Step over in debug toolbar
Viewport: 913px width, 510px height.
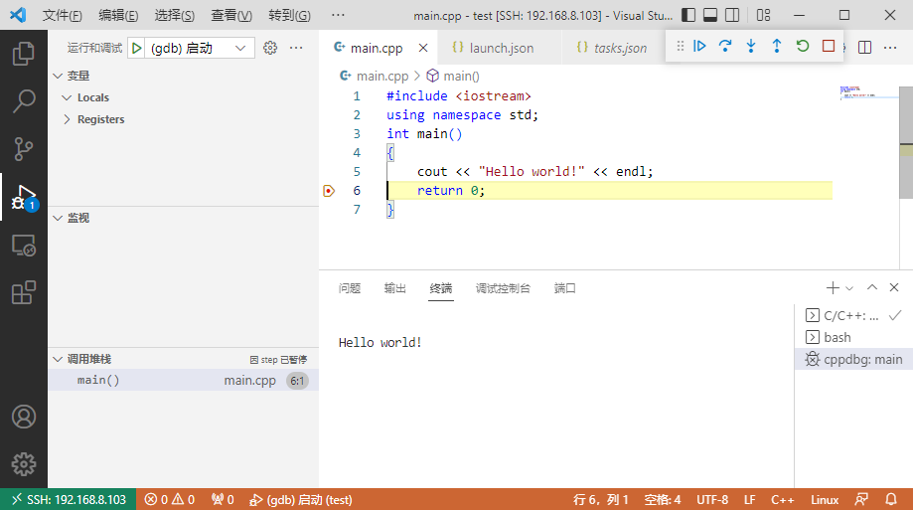coord(725,46)
